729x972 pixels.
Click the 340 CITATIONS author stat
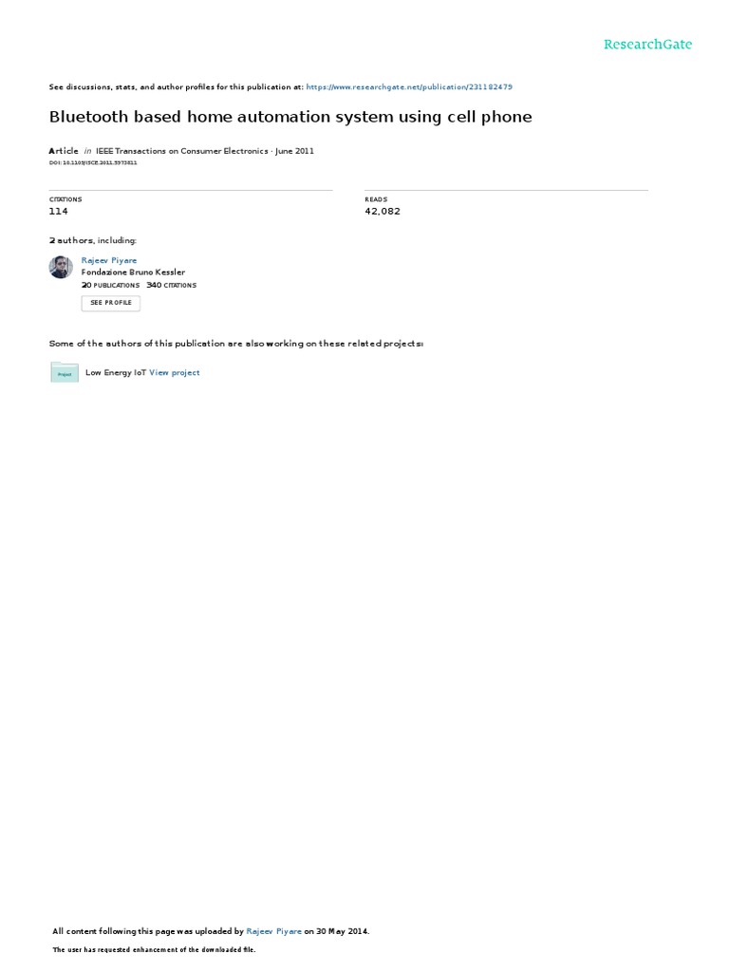pos(171,285)
